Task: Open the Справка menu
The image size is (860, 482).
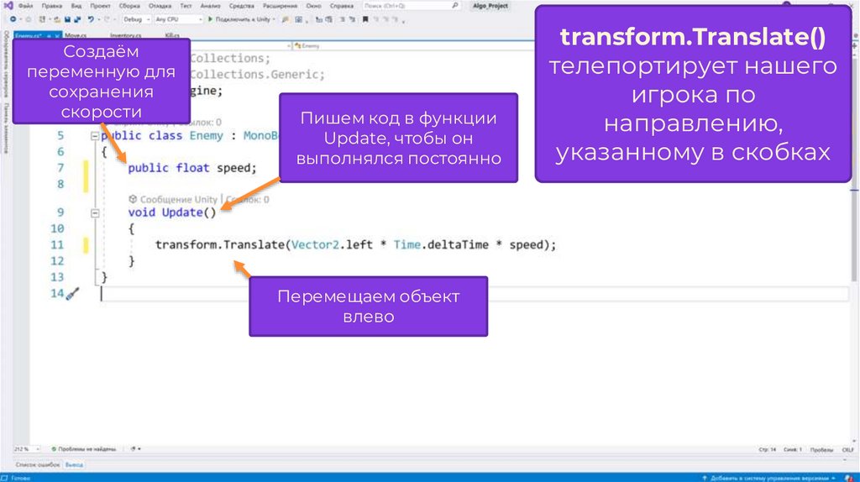Action: tap(342, 6)
